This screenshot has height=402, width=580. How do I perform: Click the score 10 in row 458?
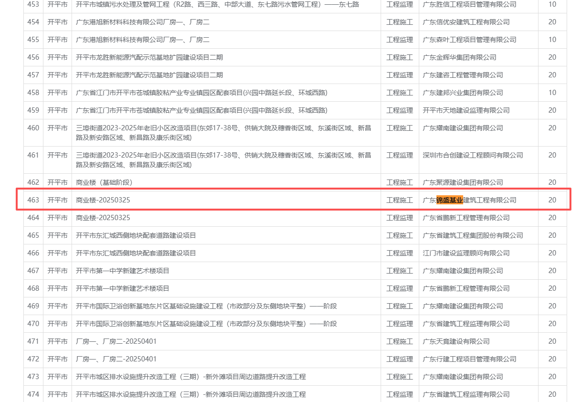point(552,93)
